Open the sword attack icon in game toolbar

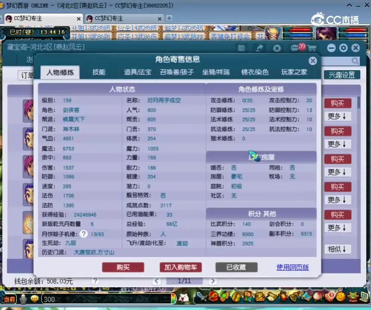[x=201, y=297]
